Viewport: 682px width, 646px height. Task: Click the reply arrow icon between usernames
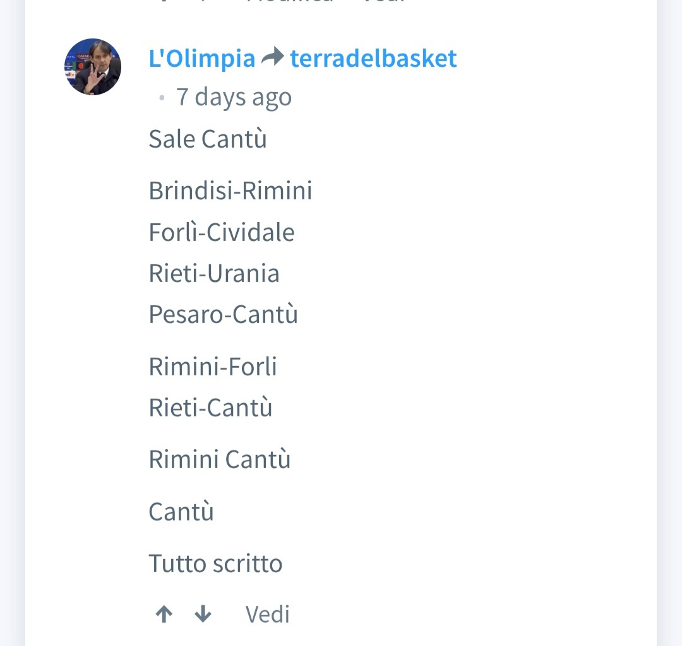273,57
